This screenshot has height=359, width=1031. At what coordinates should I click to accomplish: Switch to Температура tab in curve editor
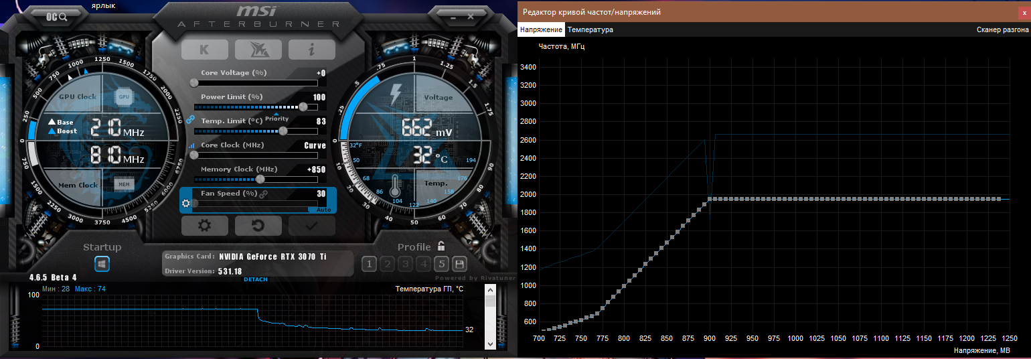coord(590,29)
